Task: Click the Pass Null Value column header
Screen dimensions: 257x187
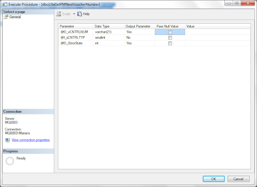Action: [x=170, y=26]
